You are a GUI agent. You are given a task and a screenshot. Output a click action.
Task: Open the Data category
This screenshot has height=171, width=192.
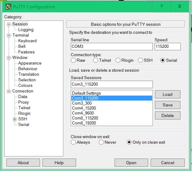pos(23,97)
